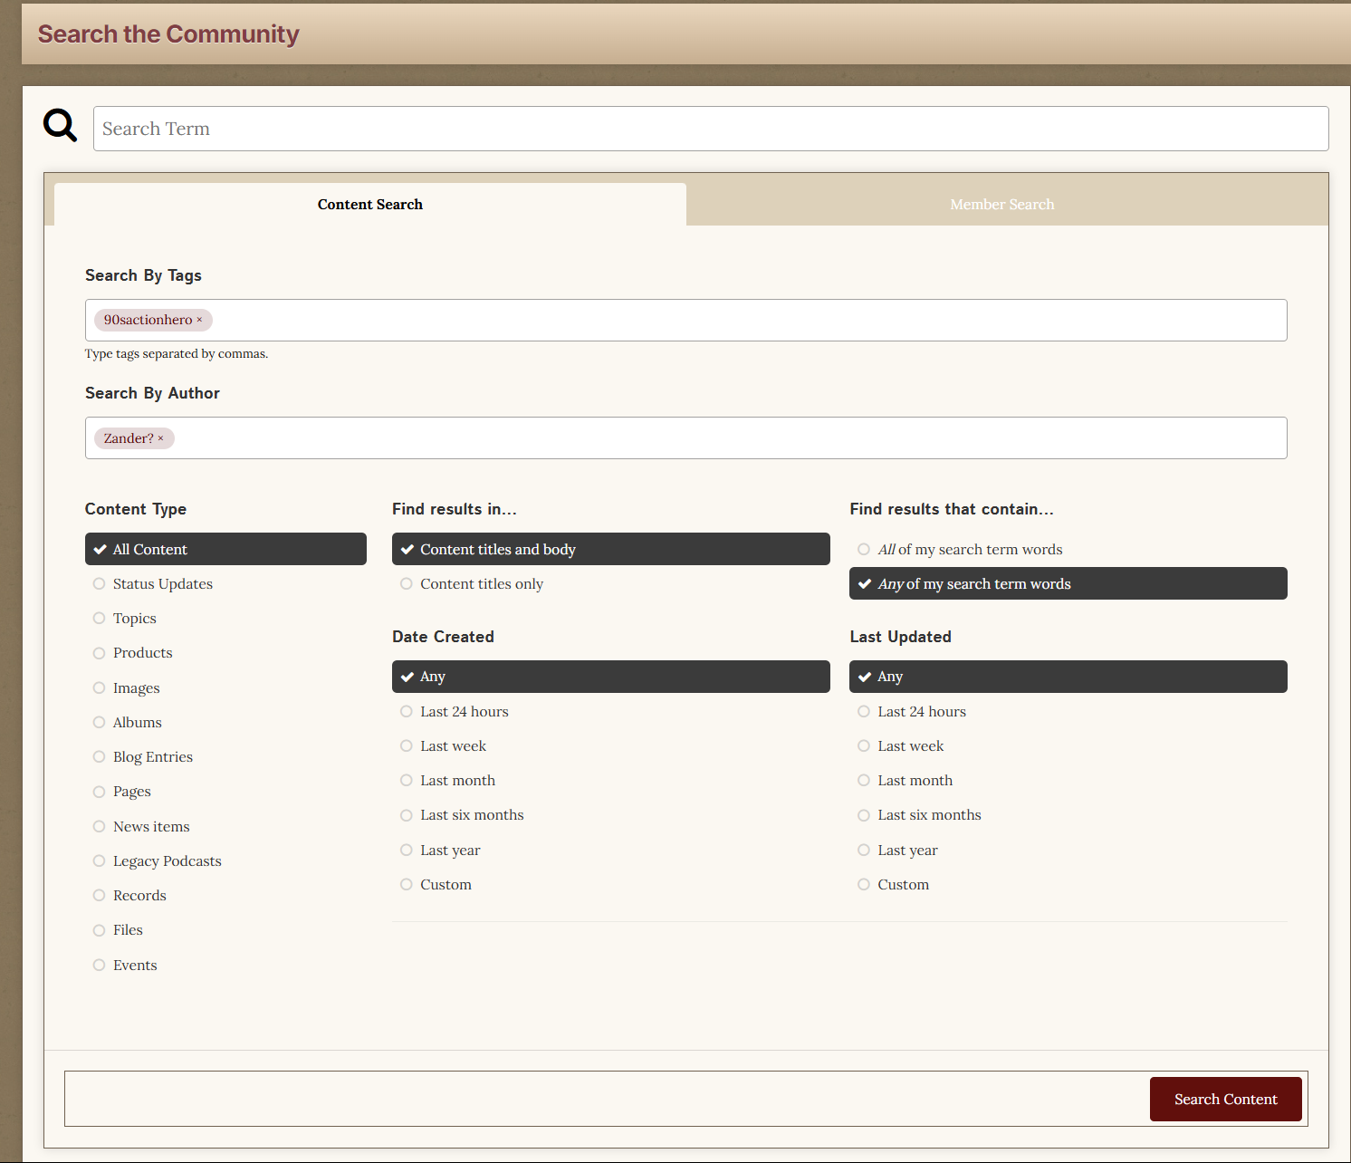Select Content titles only option

(481, 584)
